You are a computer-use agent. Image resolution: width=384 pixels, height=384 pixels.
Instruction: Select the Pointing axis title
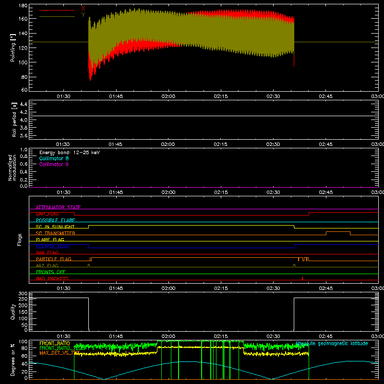[13, 48]
